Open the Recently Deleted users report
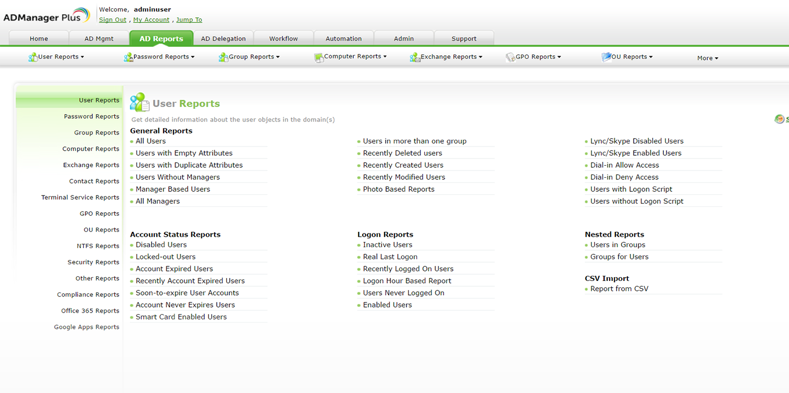The image size is (789, 393). (402, 153)
